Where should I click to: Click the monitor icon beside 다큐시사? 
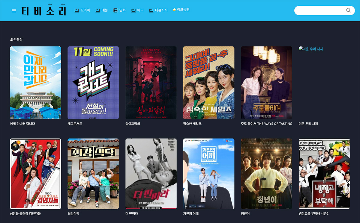(151, 10)
